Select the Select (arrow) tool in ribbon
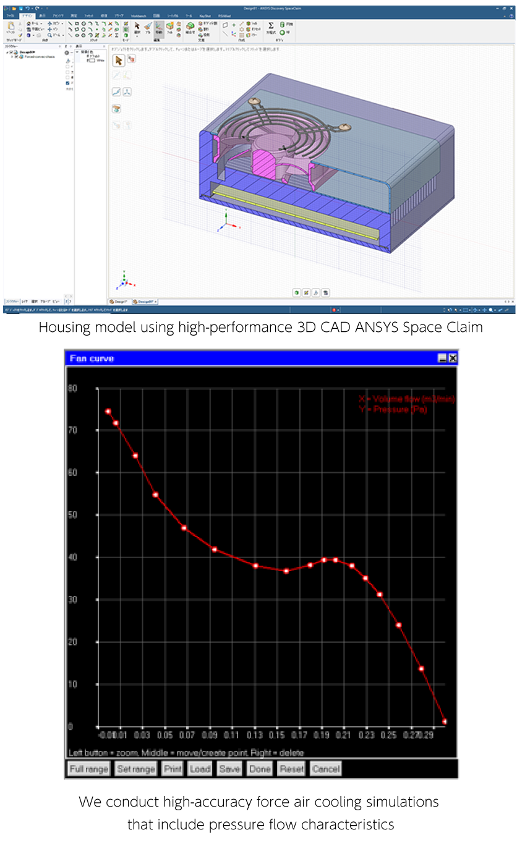This screenshot has height=856, width=517. pos(137,27)
